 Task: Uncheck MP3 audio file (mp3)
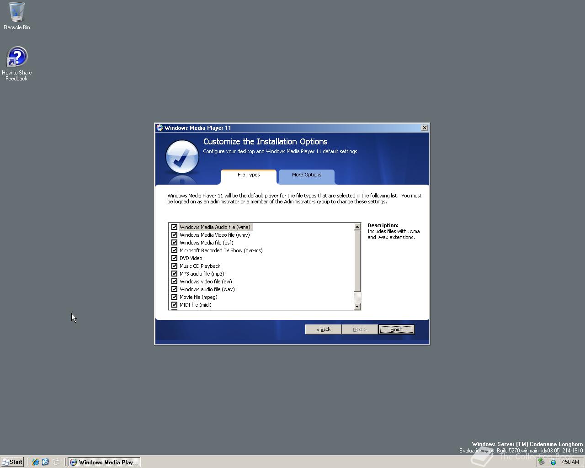pos(174,274)
